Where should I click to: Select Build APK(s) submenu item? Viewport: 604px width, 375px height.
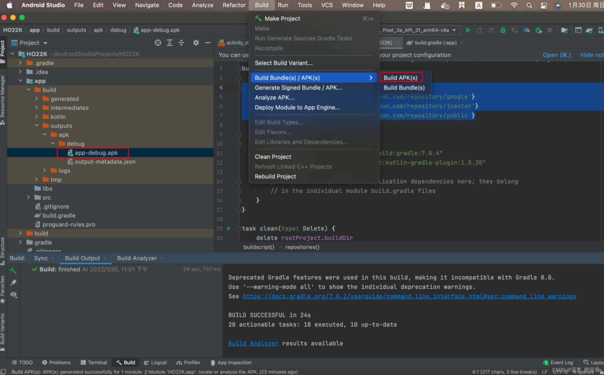point(400,78)
